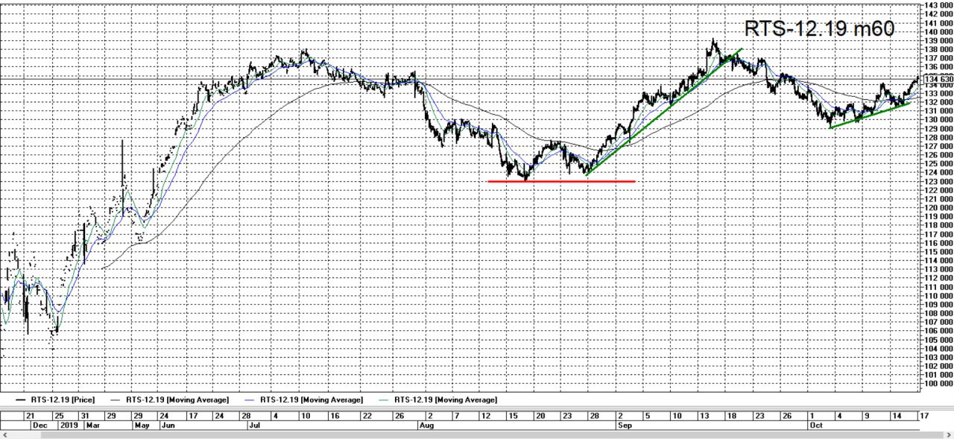Select the long green trend line in September
This screenshot has height=439, width=954.
(x=664, y=113)
